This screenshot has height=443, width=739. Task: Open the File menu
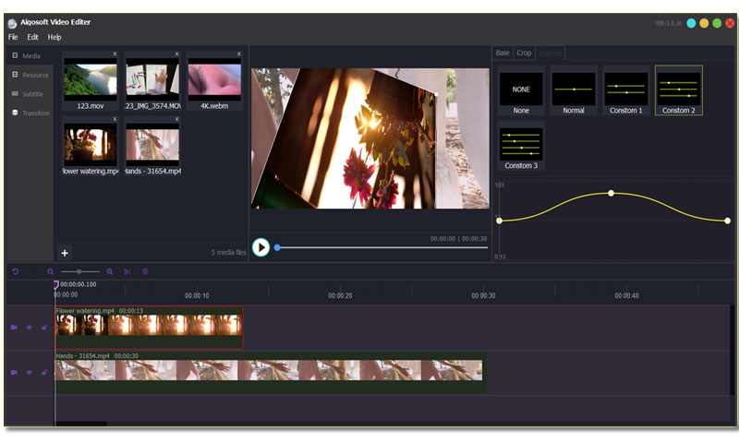click(x=13, y=37)
